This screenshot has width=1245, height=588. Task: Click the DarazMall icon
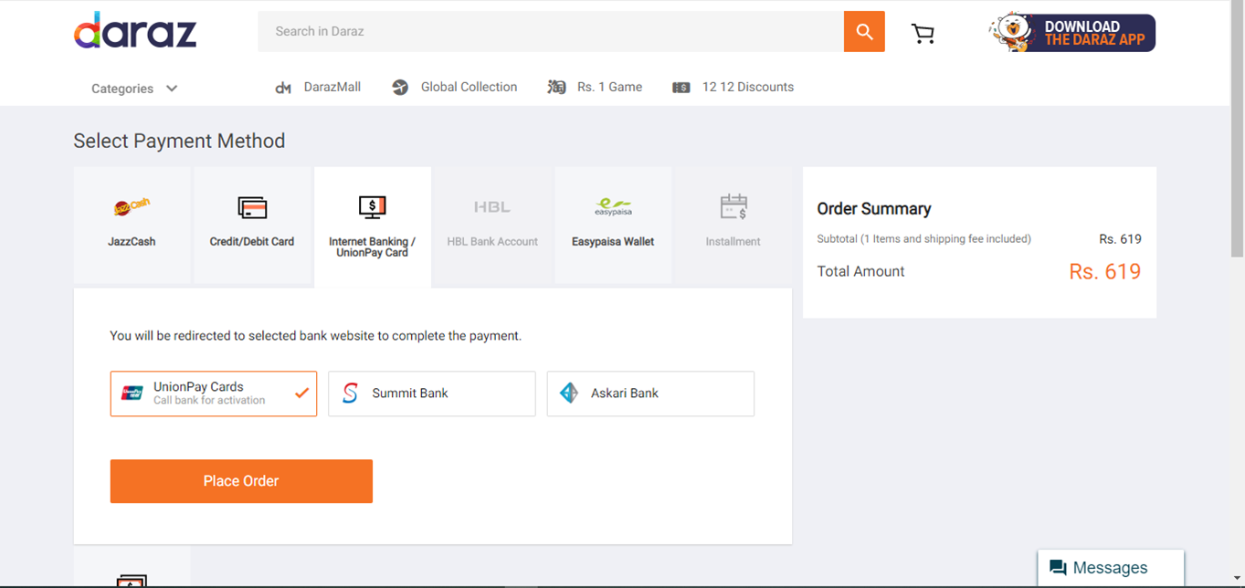[x=283, y=88]
